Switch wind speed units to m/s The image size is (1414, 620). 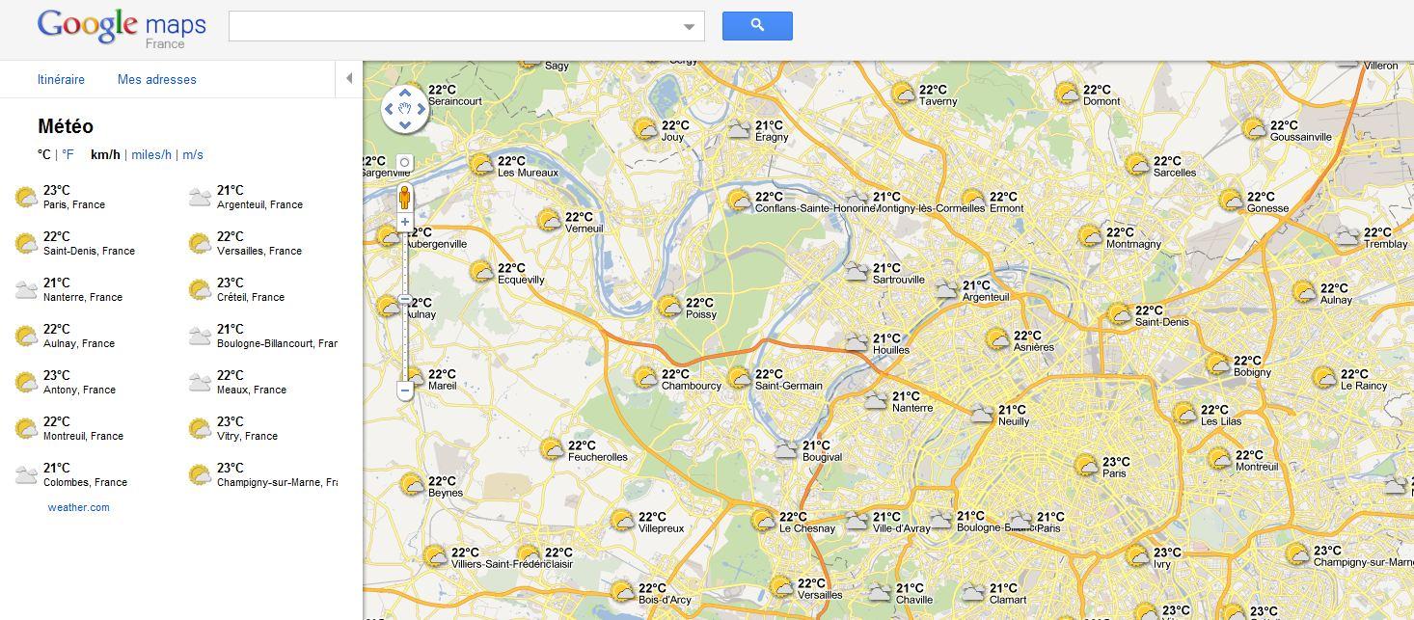click(192, 153)
